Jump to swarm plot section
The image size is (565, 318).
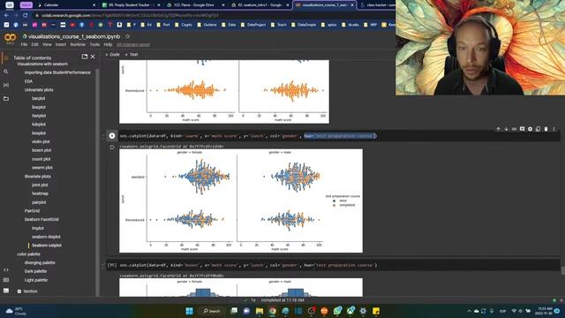42,168
